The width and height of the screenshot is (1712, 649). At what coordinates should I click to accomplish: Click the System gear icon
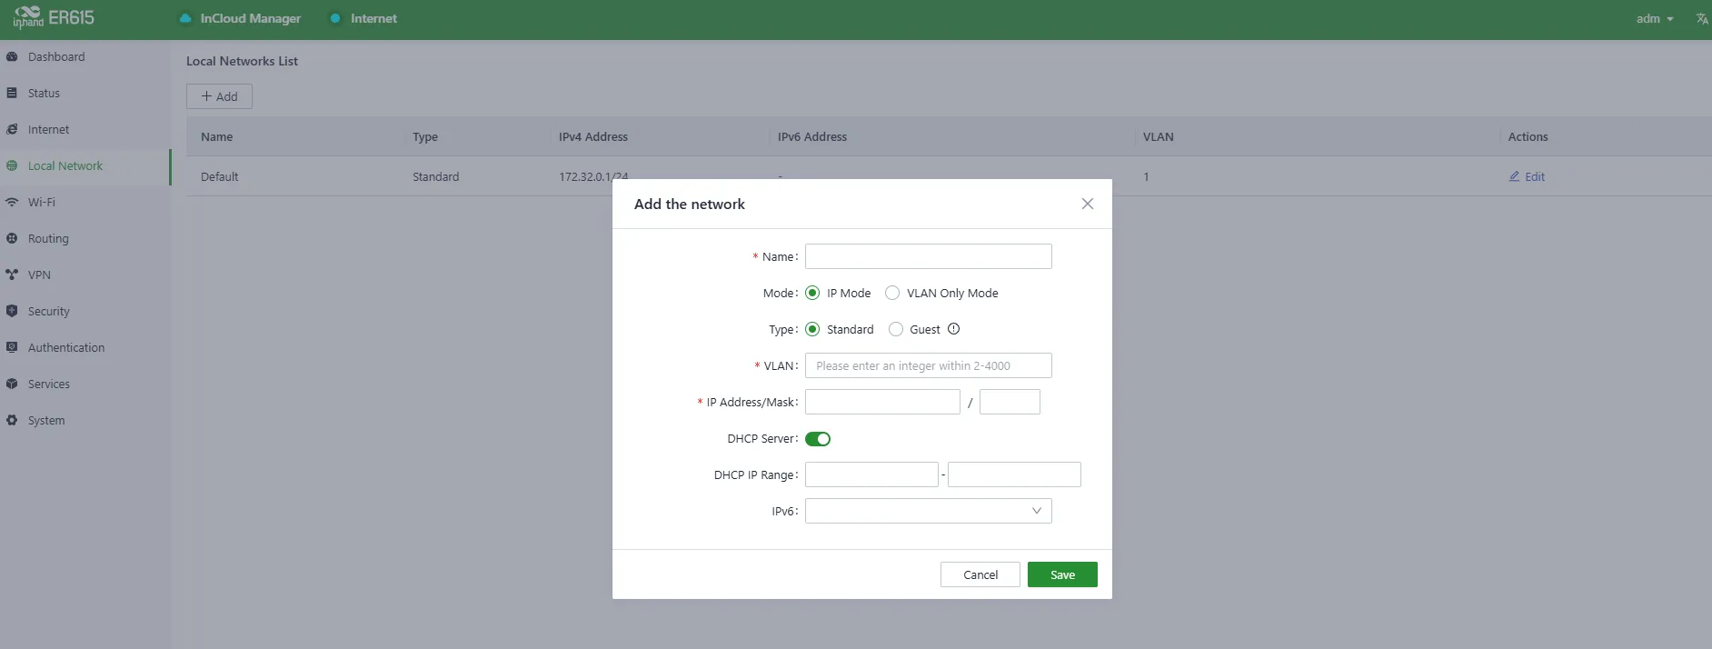pos(12,420)
